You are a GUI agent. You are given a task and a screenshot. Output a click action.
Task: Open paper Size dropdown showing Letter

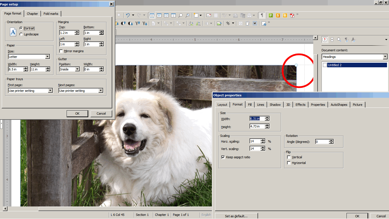click(47, 57)
